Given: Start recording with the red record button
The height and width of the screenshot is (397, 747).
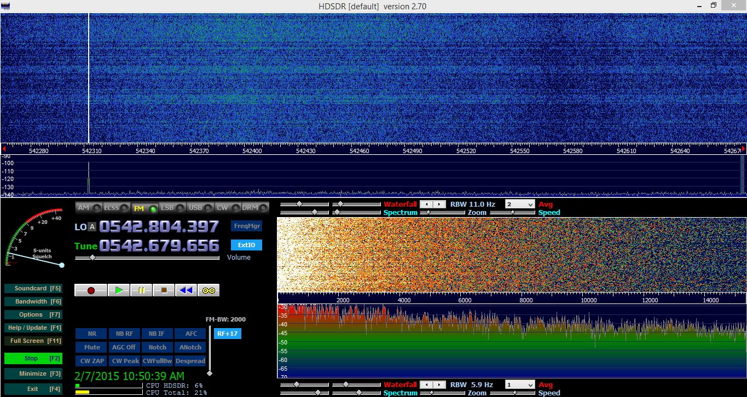Looking at the screenshot, I should coord(91,290).
